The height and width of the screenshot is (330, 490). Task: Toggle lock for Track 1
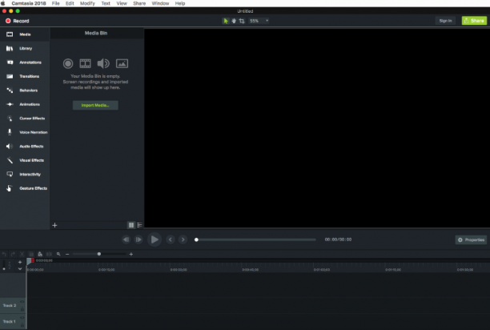pyautogui.click(x=22, y=325)
